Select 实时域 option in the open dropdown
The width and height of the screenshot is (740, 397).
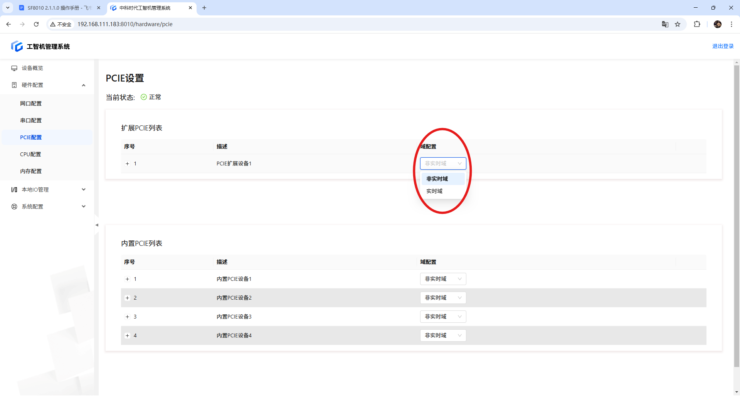pyautogui.click(x=434, y=191)
